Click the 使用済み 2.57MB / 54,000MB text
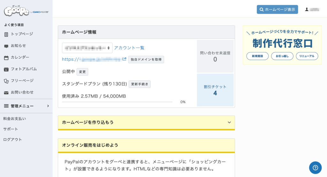327x177 pixels. point(94,96)
